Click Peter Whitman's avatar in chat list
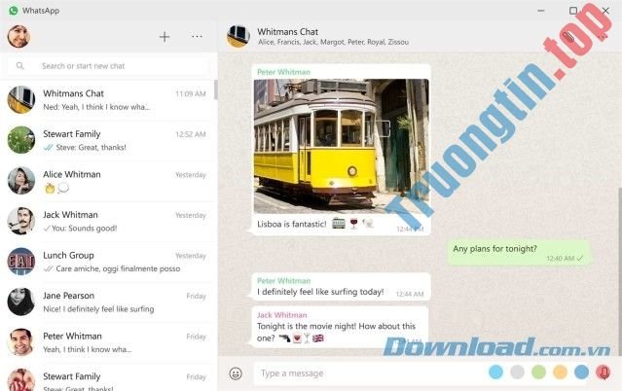 tap(21, 342)
